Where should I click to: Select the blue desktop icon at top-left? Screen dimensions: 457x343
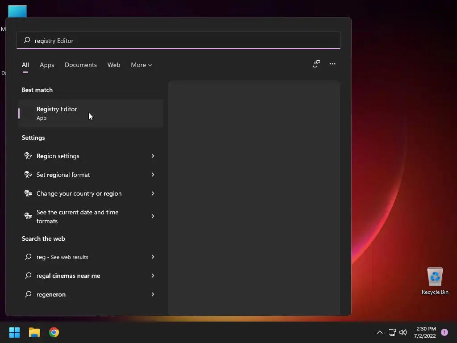click(x=17, y=11)
